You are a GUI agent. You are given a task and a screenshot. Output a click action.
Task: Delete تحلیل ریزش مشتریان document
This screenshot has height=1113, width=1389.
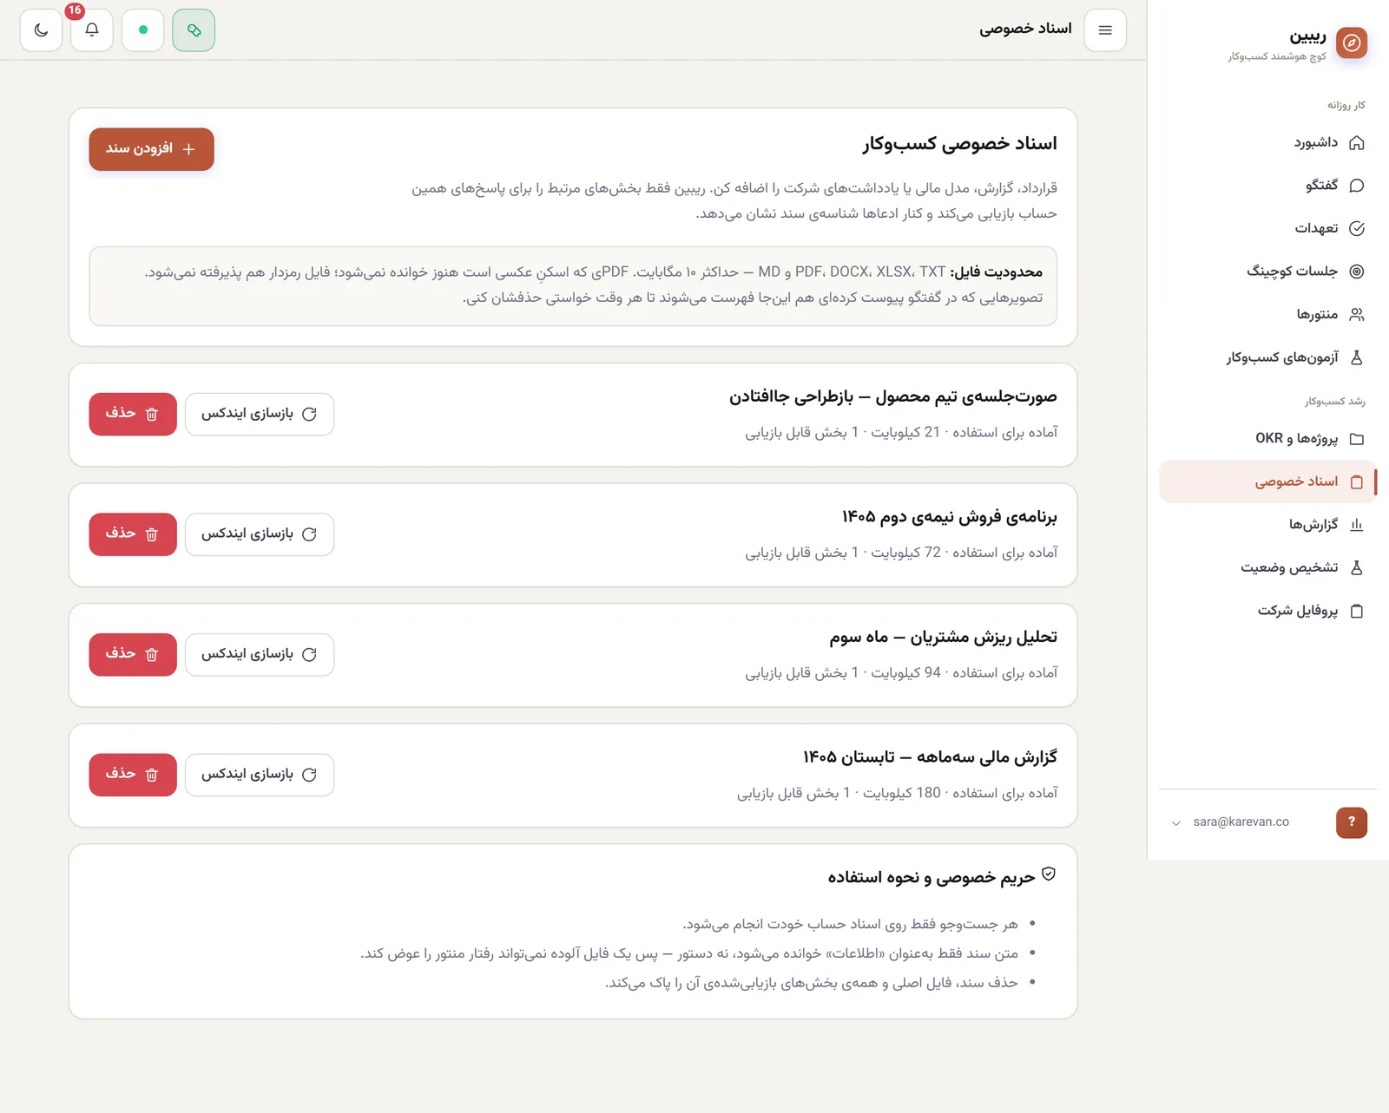pos(133,654)
